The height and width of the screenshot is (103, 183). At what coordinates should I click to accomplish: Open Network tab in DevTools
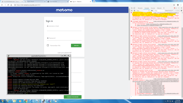[x=159, y=8]
